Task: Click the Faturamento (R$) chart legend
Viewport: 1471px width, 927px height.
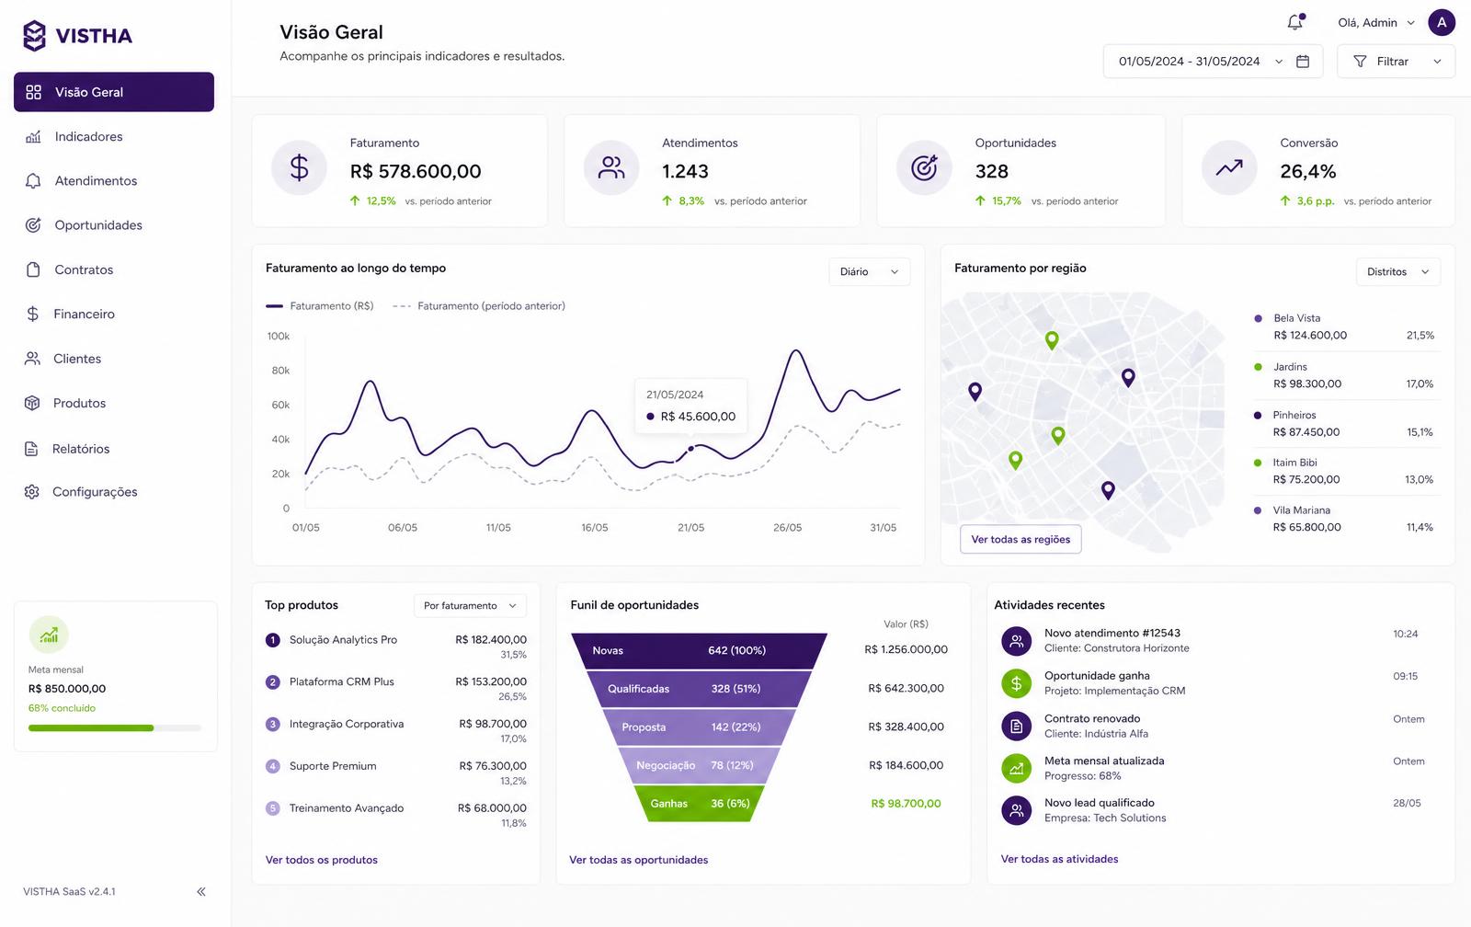Action: (320, 306)
